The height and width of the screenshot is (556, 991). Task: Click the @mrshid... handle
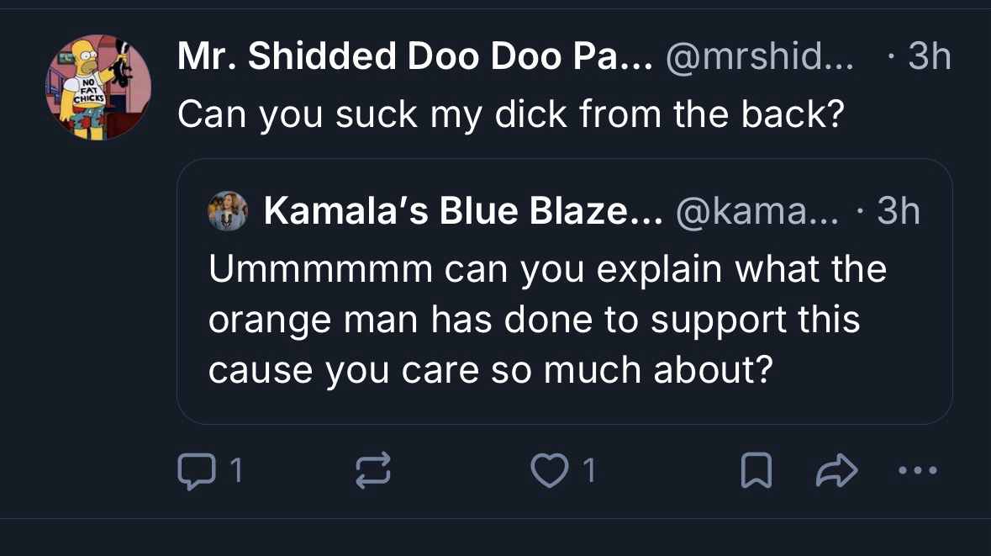point(759,57)
